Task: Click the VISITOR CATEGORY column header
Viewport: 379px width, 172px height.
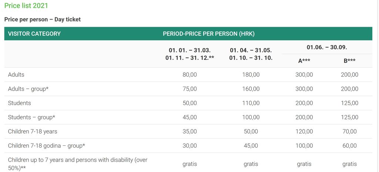Action: [34, 34]
